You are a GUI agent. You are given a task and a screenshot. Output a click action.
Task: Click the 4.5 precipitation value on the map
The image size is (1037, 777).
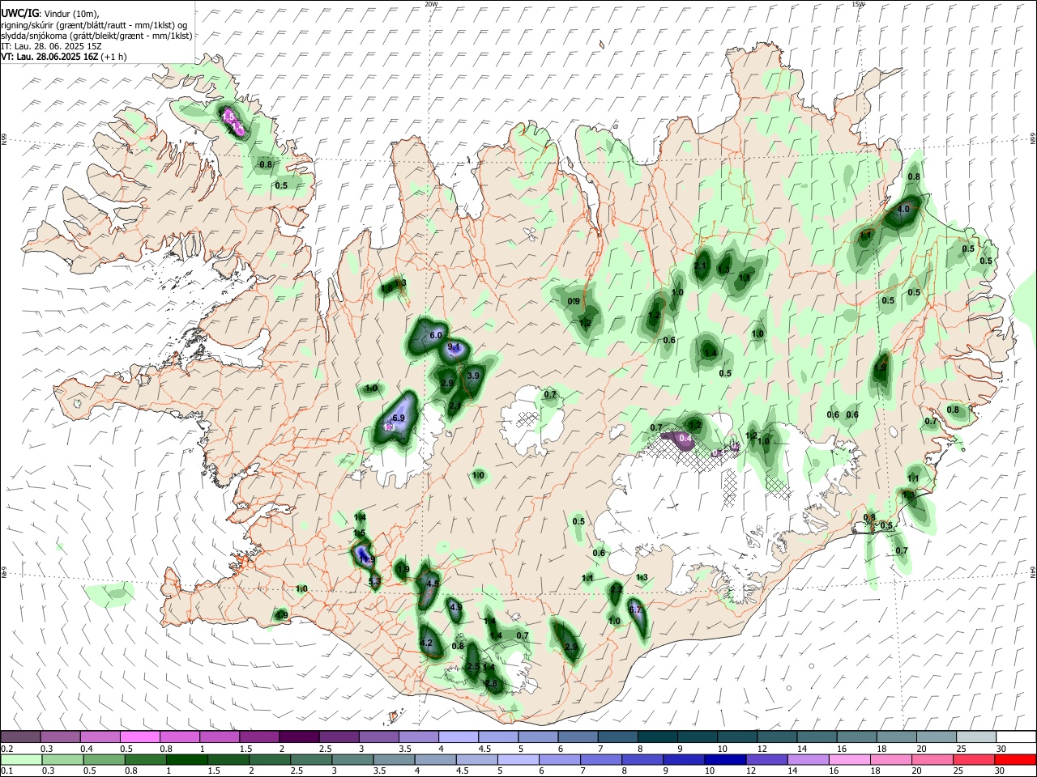432,583
